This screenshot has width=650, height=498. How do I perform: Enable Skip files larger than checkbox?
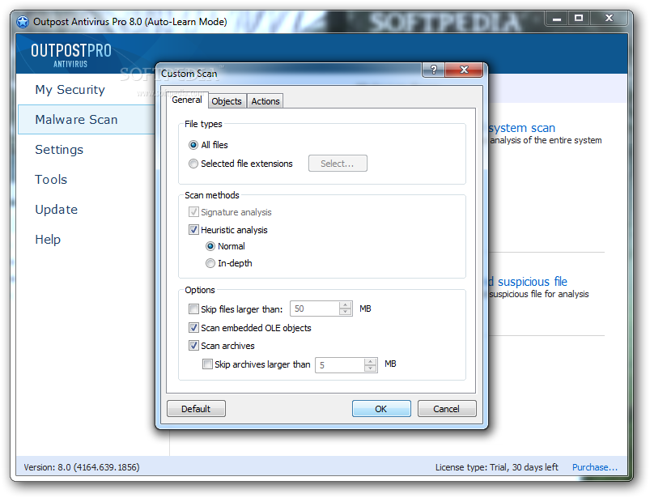(193, 309)
